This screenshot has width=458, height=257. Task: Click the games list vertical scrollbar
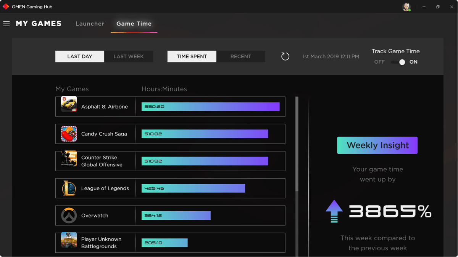coord(297,144)
